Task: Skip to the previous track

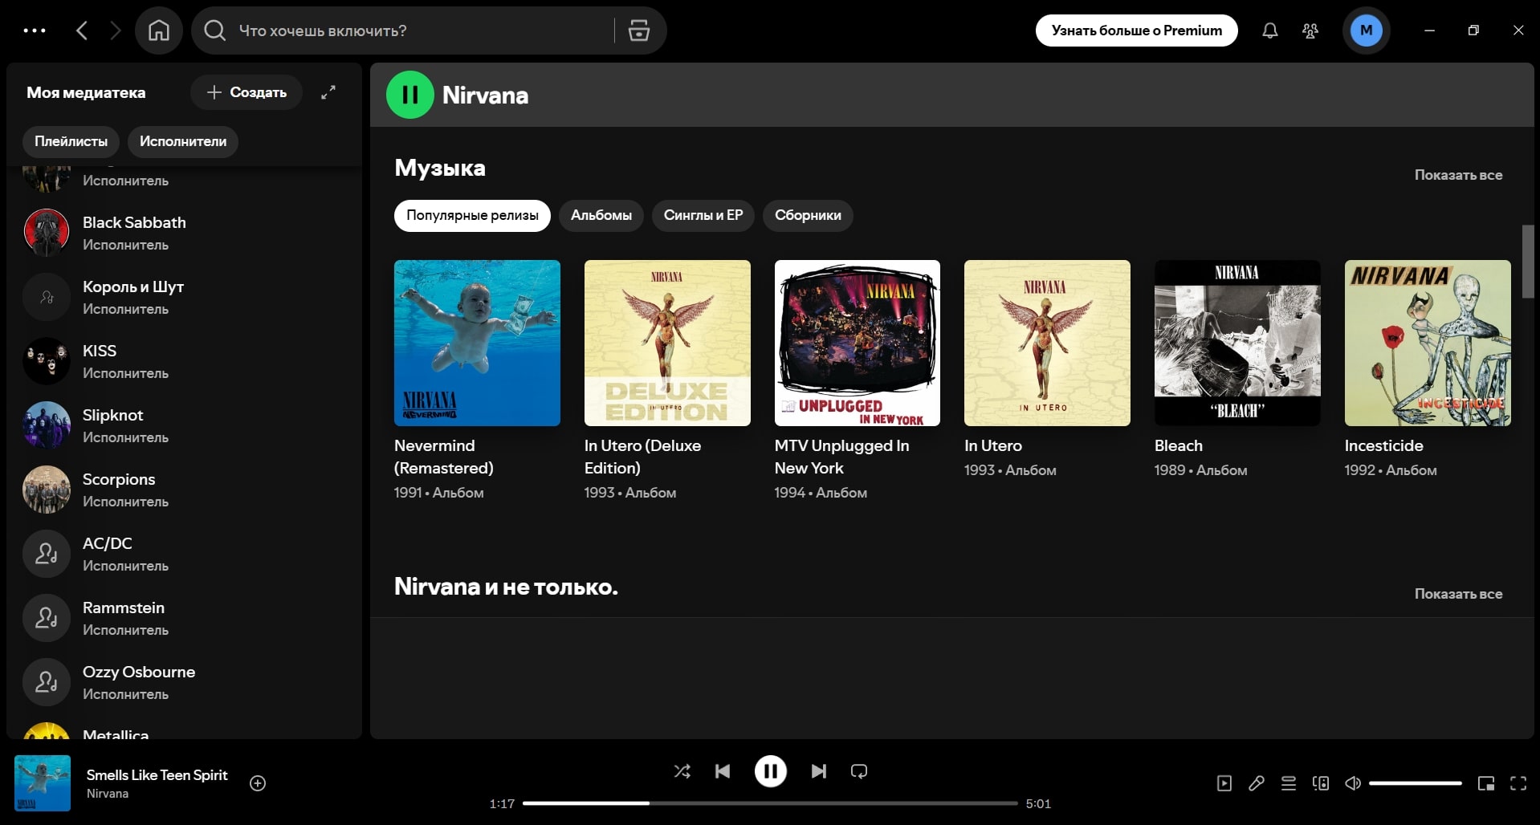Action: tap(723, 771)
